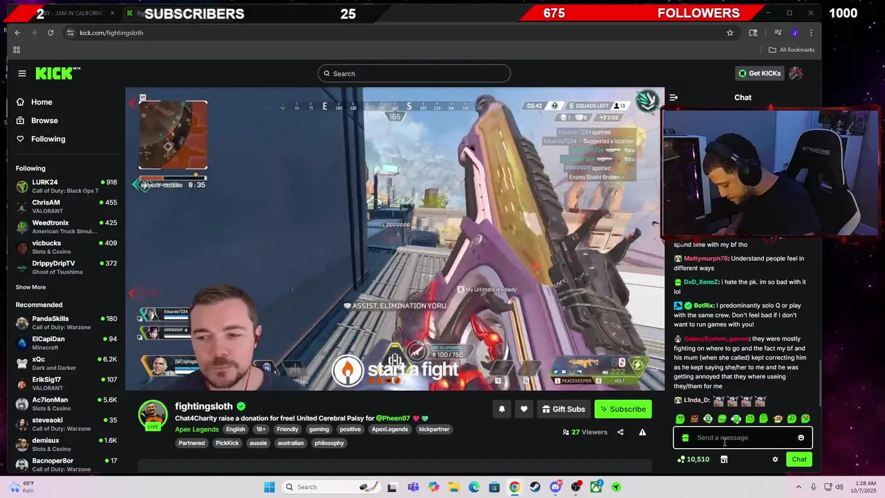This screenshot has width=885, height=498.
Task: Open the KICKs shop storefront icon
Action: [x=724, y=459]
